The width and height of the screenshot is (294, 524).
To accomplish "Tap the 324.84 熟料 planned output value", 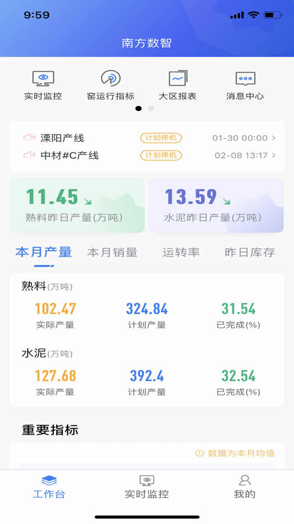I will pyautogui.click(x=147, y=308).
